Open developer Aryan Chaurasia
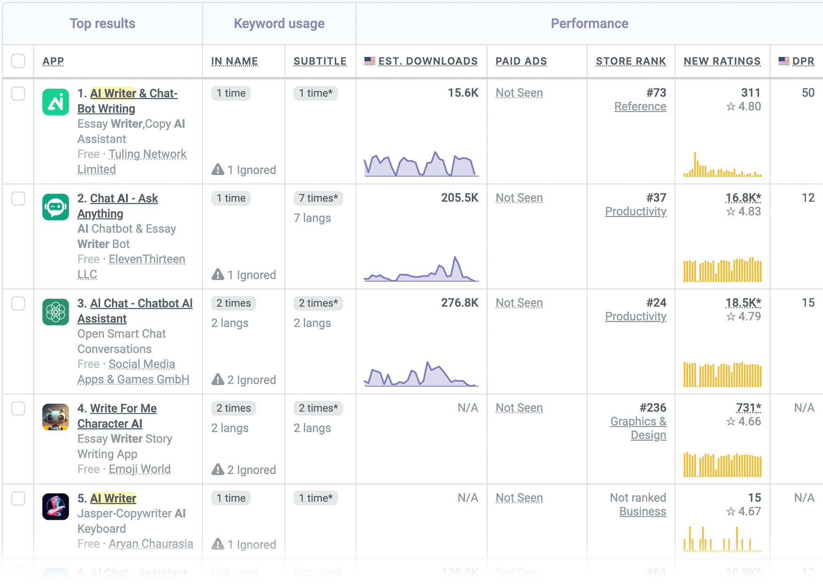Image resolution: width=823 pixels, height=588 pixels. point(151,544)
